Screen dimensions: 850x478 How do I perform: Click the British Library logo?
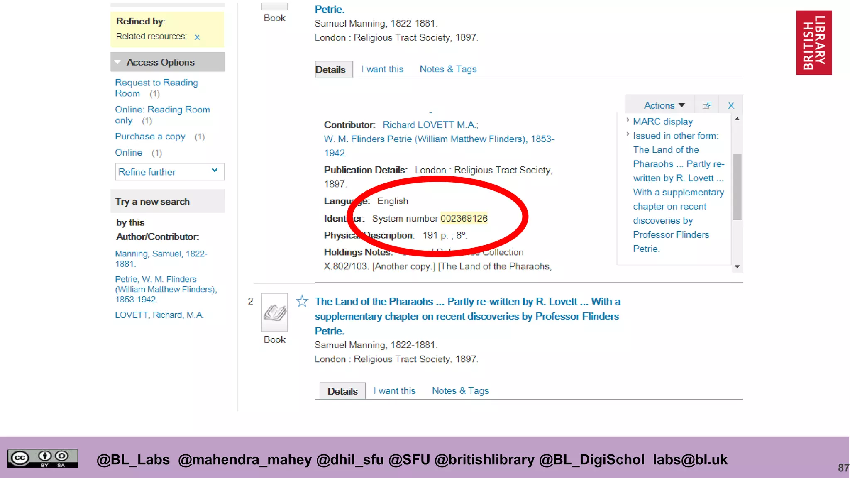tap(814, 43)
